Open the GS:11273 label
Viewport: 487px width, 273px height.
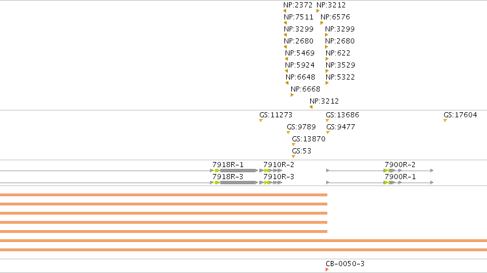tap(276, 115)
